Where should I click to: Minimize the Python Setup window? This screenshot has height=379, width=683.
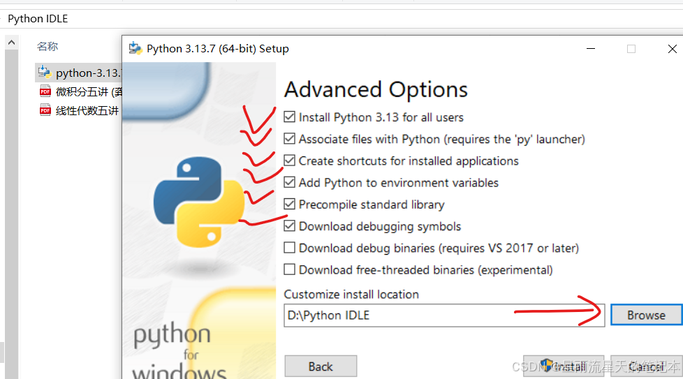pyautogui.click(x=591, y=49)
